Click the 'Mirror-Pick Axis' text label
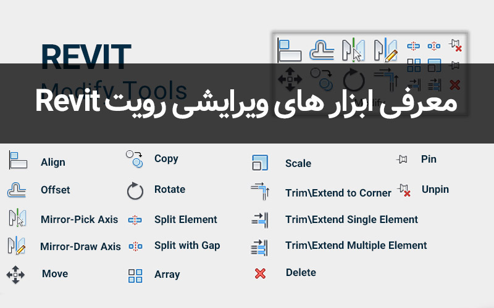Screen dimensions: 494x308 coord(80,219)
